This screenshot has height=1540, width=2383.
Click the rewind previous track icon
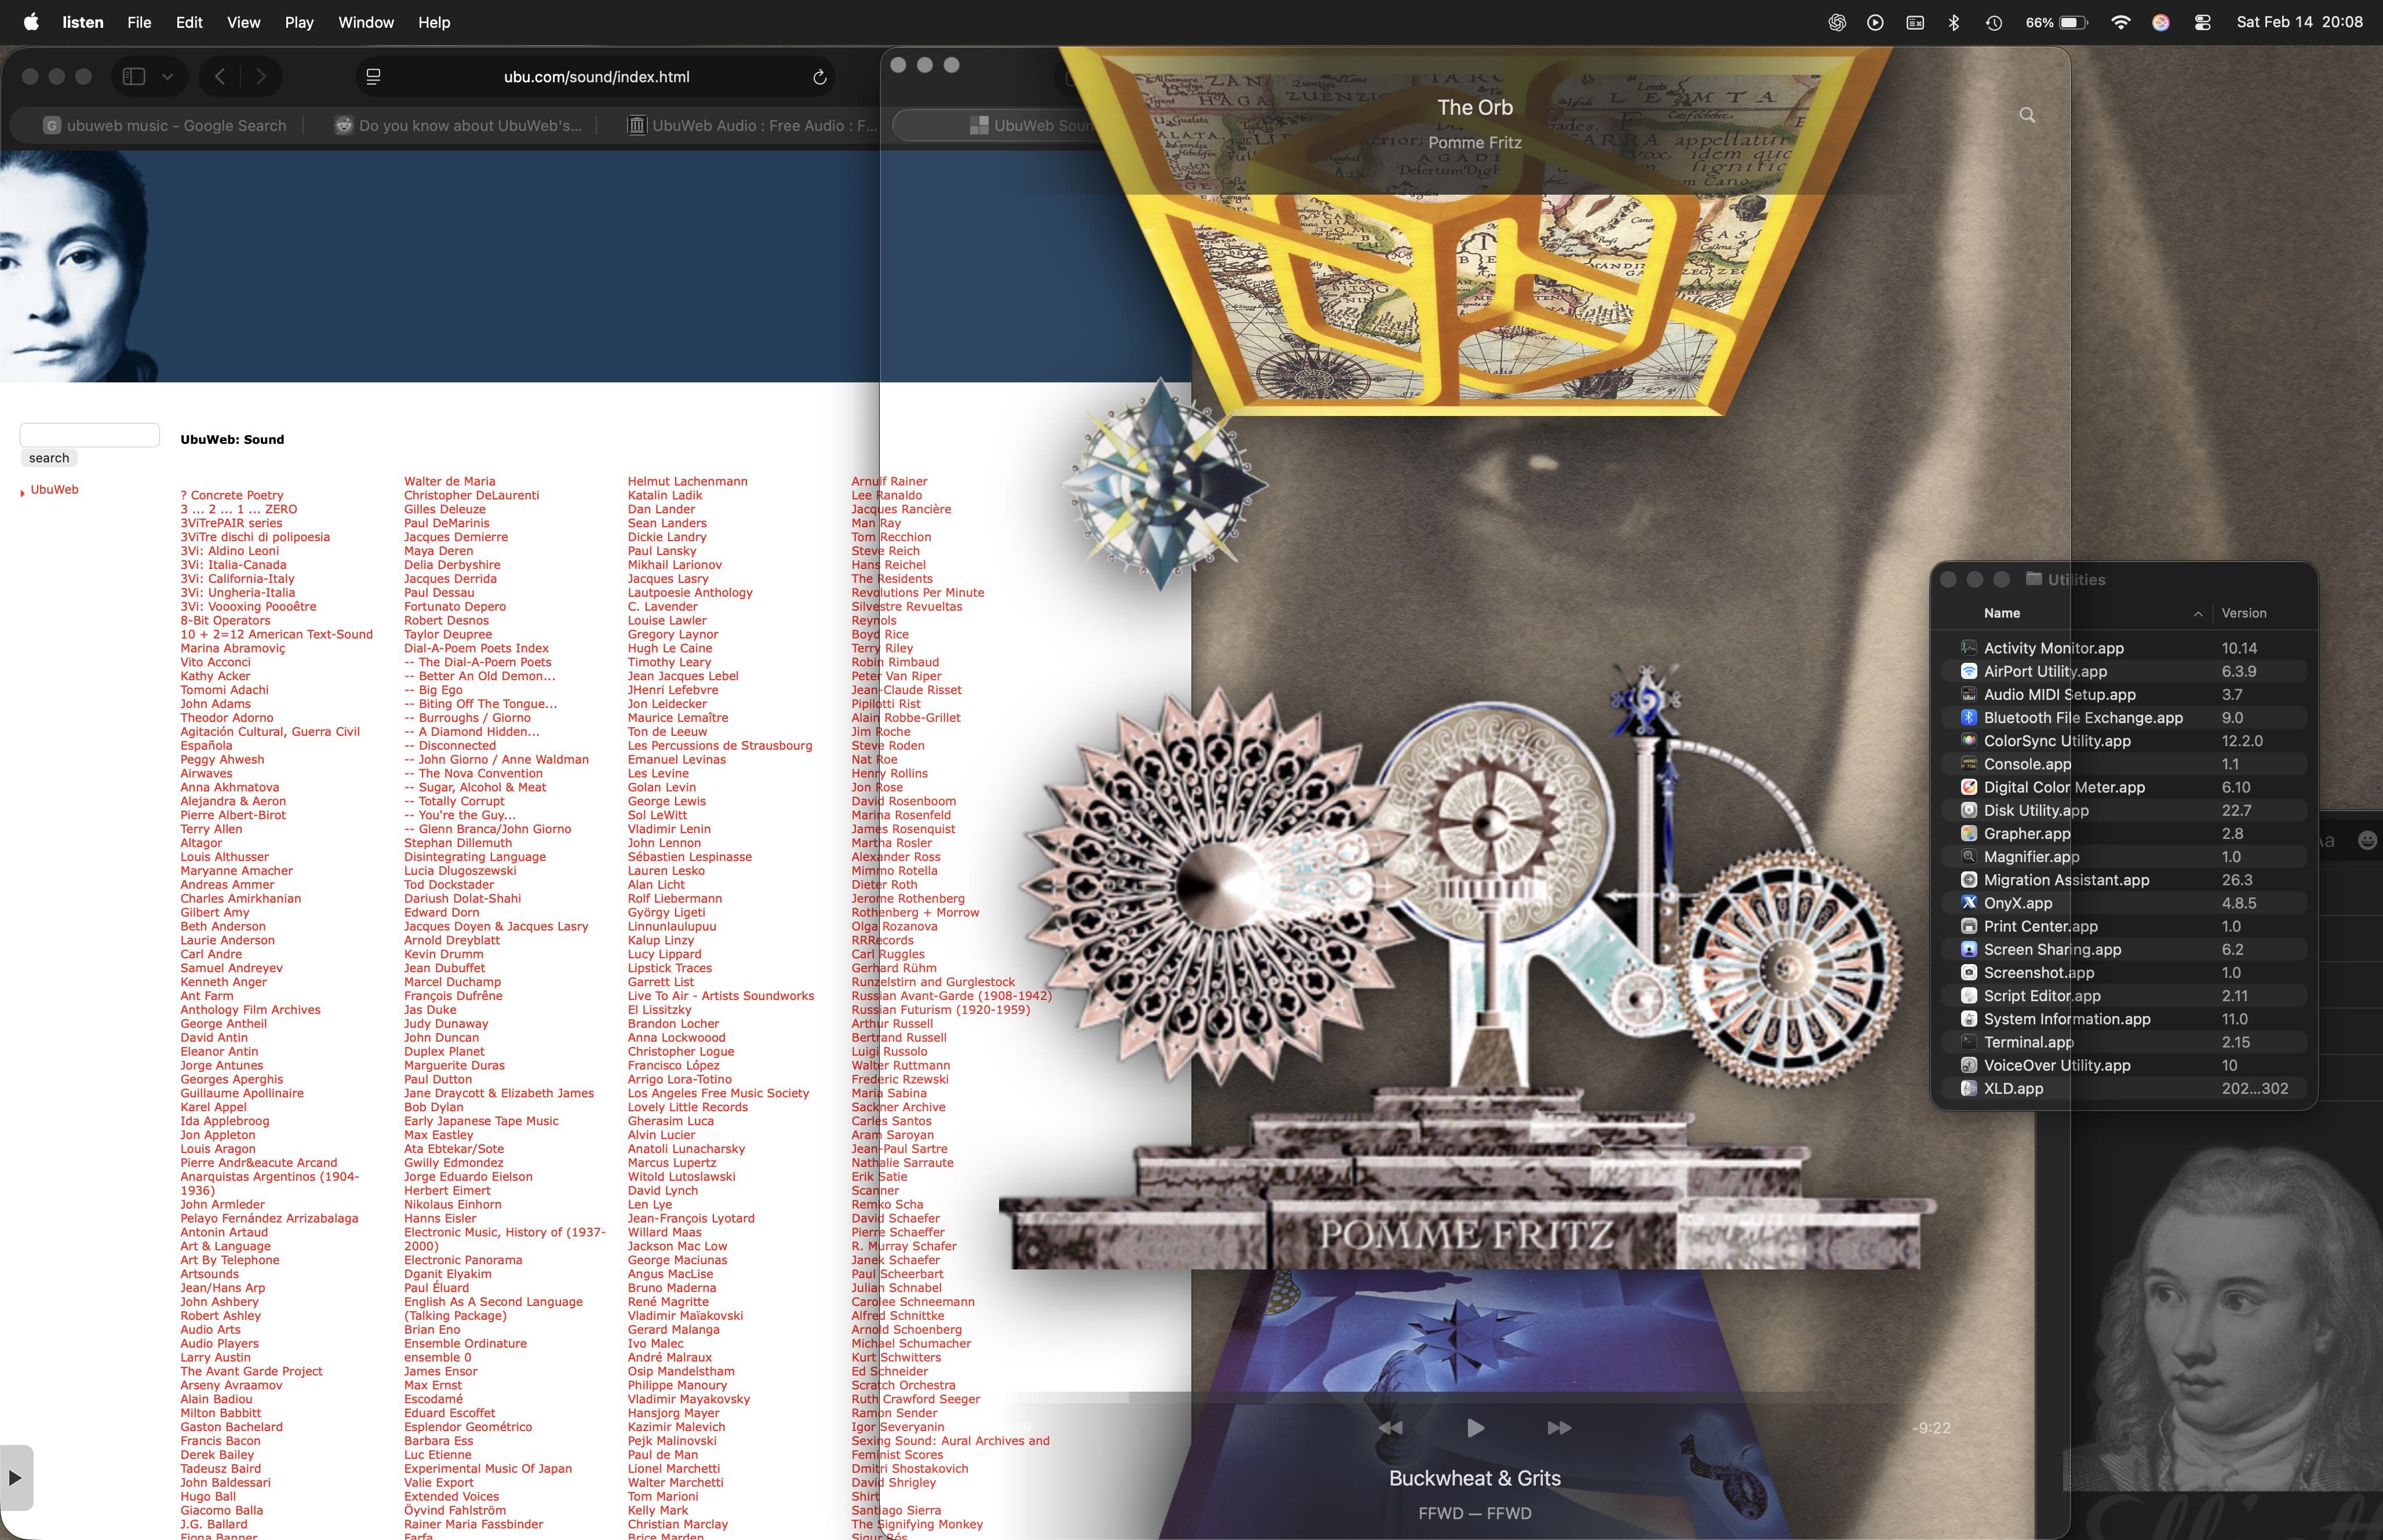[x=1390, y=1428]
